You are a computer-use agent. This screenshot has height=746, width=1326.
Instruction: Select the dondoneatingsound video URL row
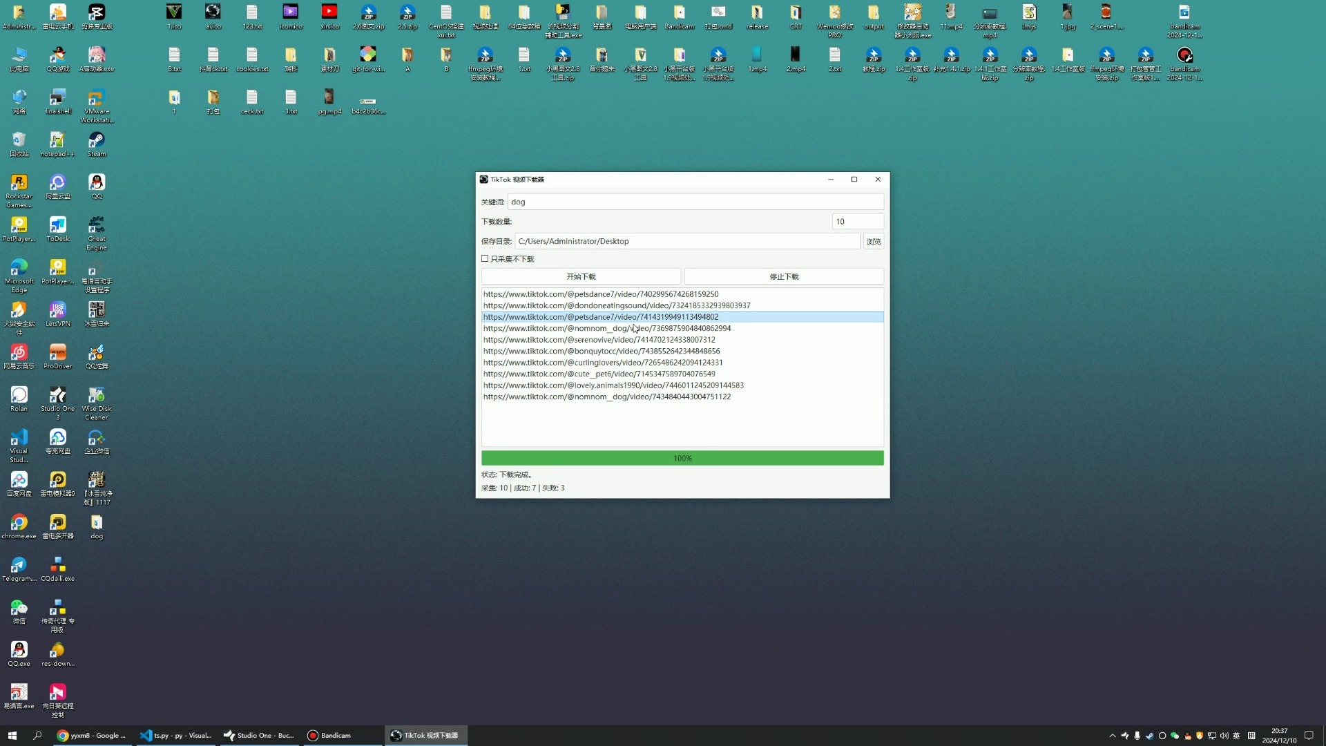682,305
